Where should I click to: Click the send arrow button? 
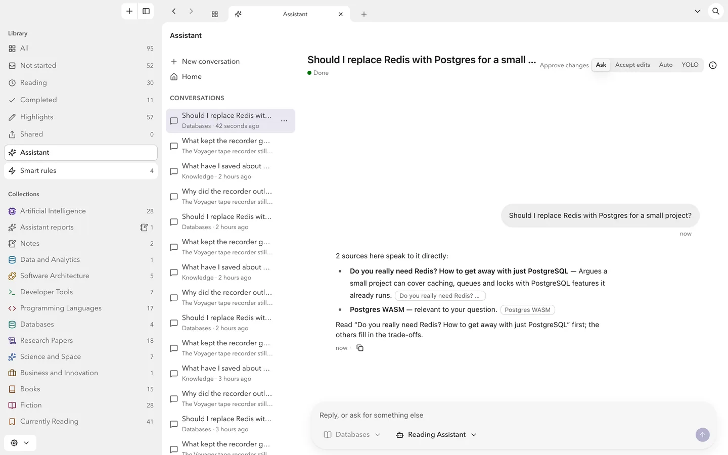coord(703,435)
